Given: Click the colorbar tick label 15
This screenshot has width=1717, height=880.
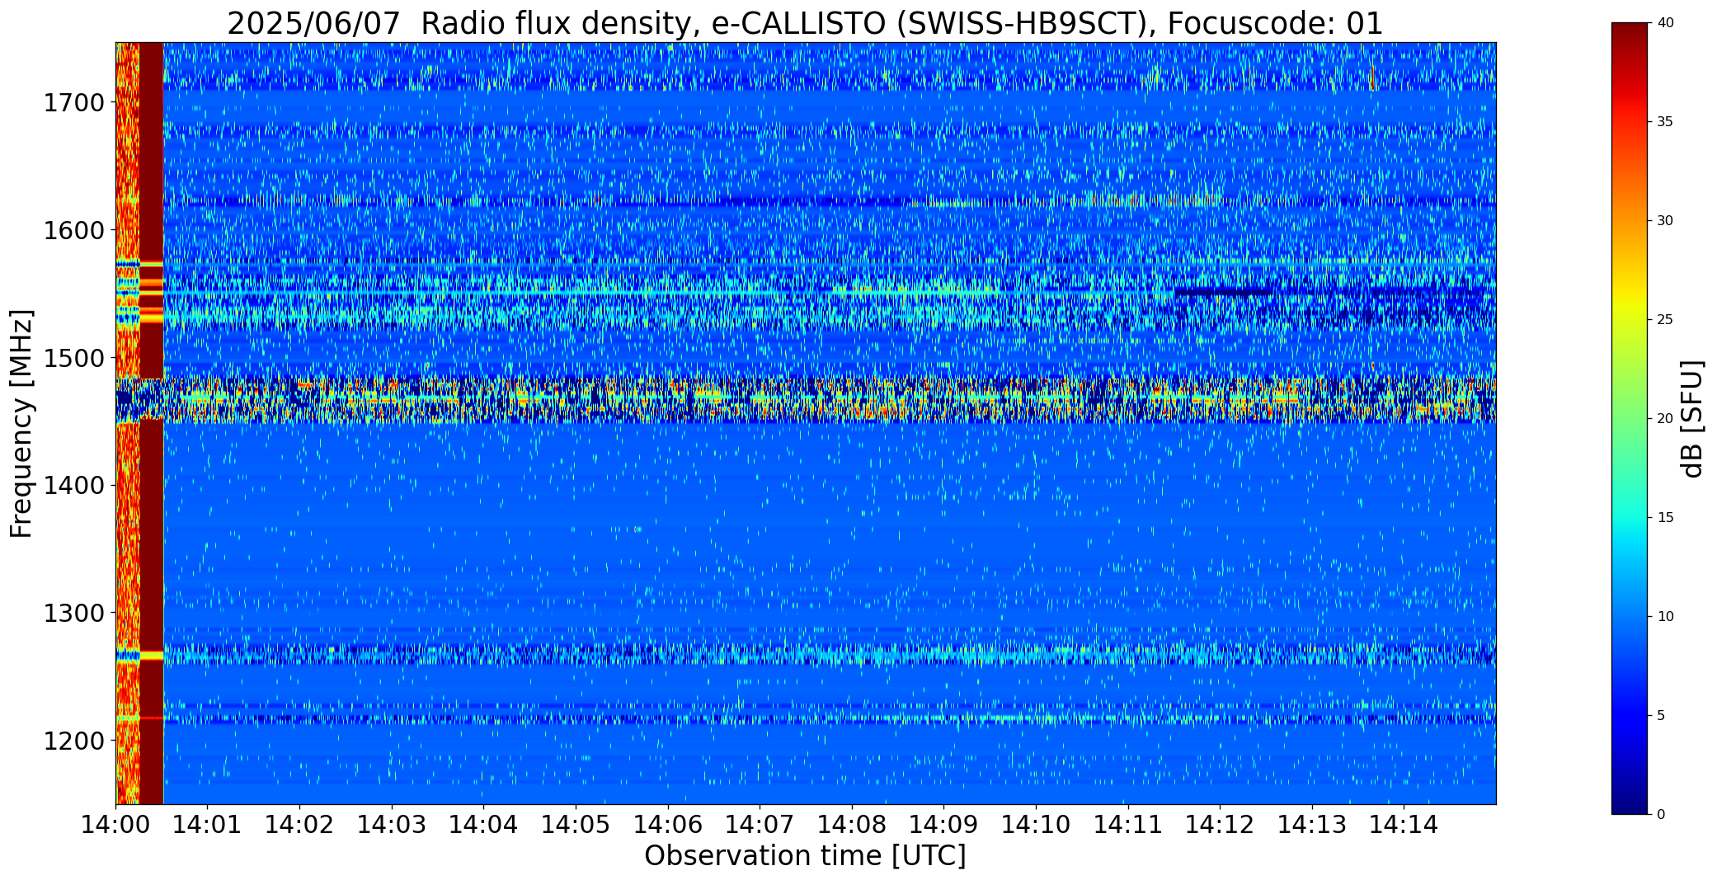Looking at the screenshot, I should click(x=1665, y=518).
